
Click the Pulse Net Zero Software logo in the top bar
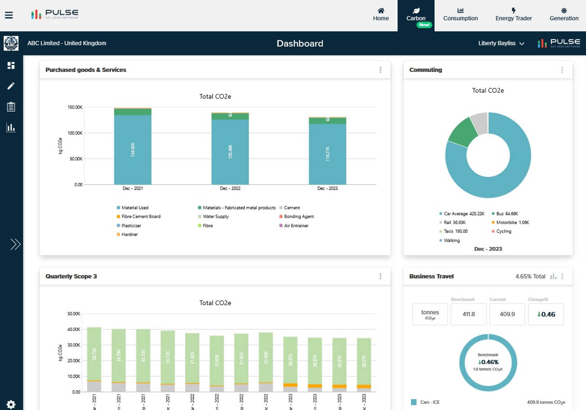[x=55, y=14]
